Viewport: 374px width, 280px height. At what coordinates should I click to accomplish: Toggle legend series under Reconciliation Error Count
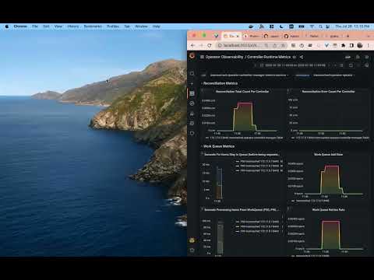tap(330, 138)
